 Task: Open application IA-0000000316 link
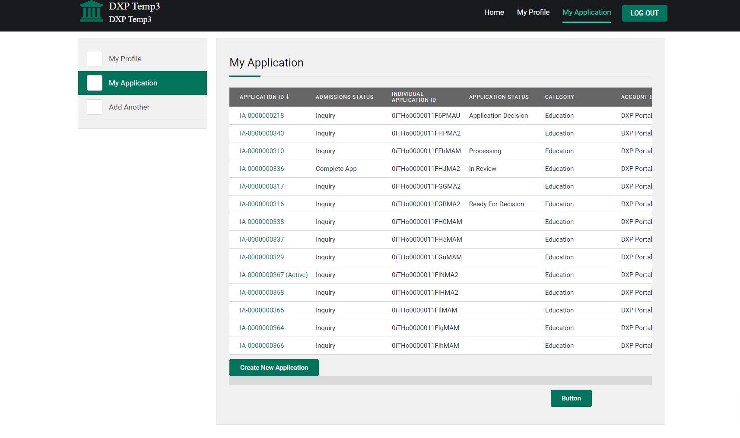click(x=262, y=204)
